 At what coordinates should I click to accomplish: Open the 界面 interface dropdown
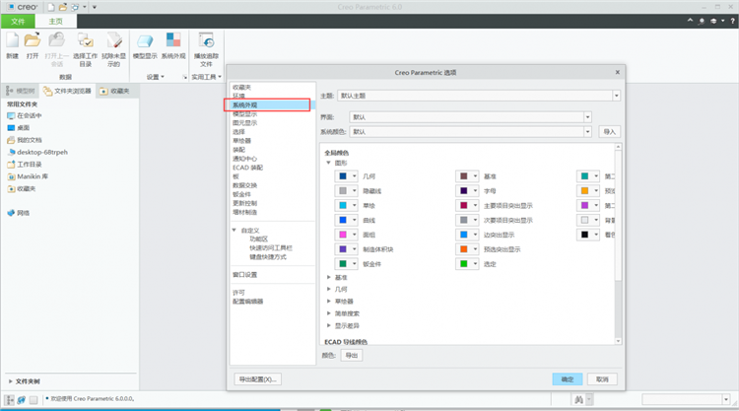point(587,117)
